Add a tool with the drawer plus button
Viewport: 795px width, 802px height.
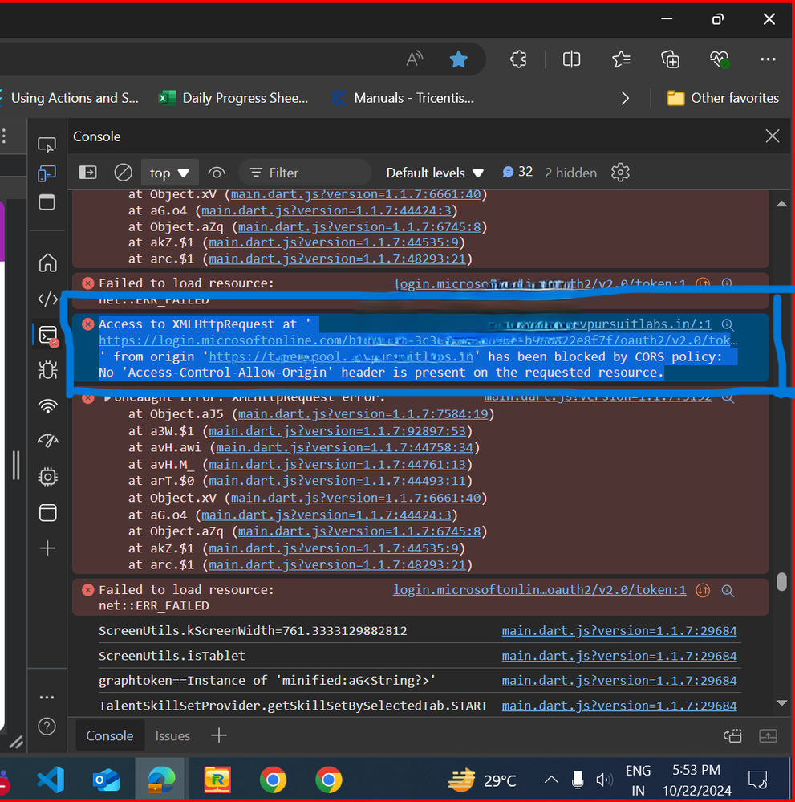219,735
